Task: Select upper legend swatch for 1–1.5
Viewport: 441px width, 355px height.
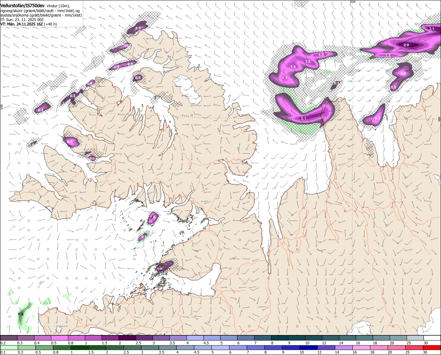Action: 93,338
